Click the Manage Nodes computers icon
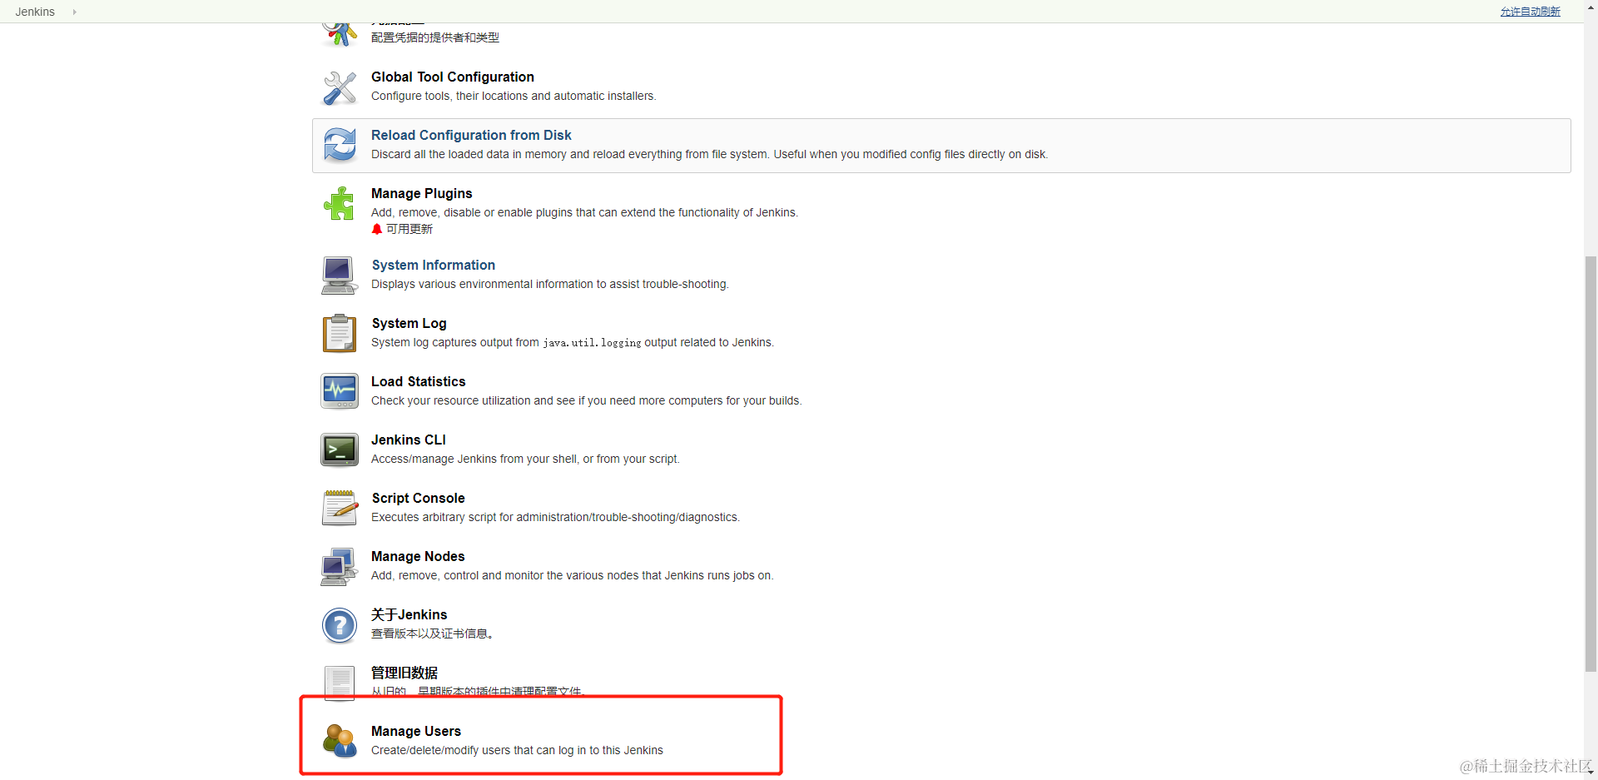The image size is (1598, 780). [340, 567]
